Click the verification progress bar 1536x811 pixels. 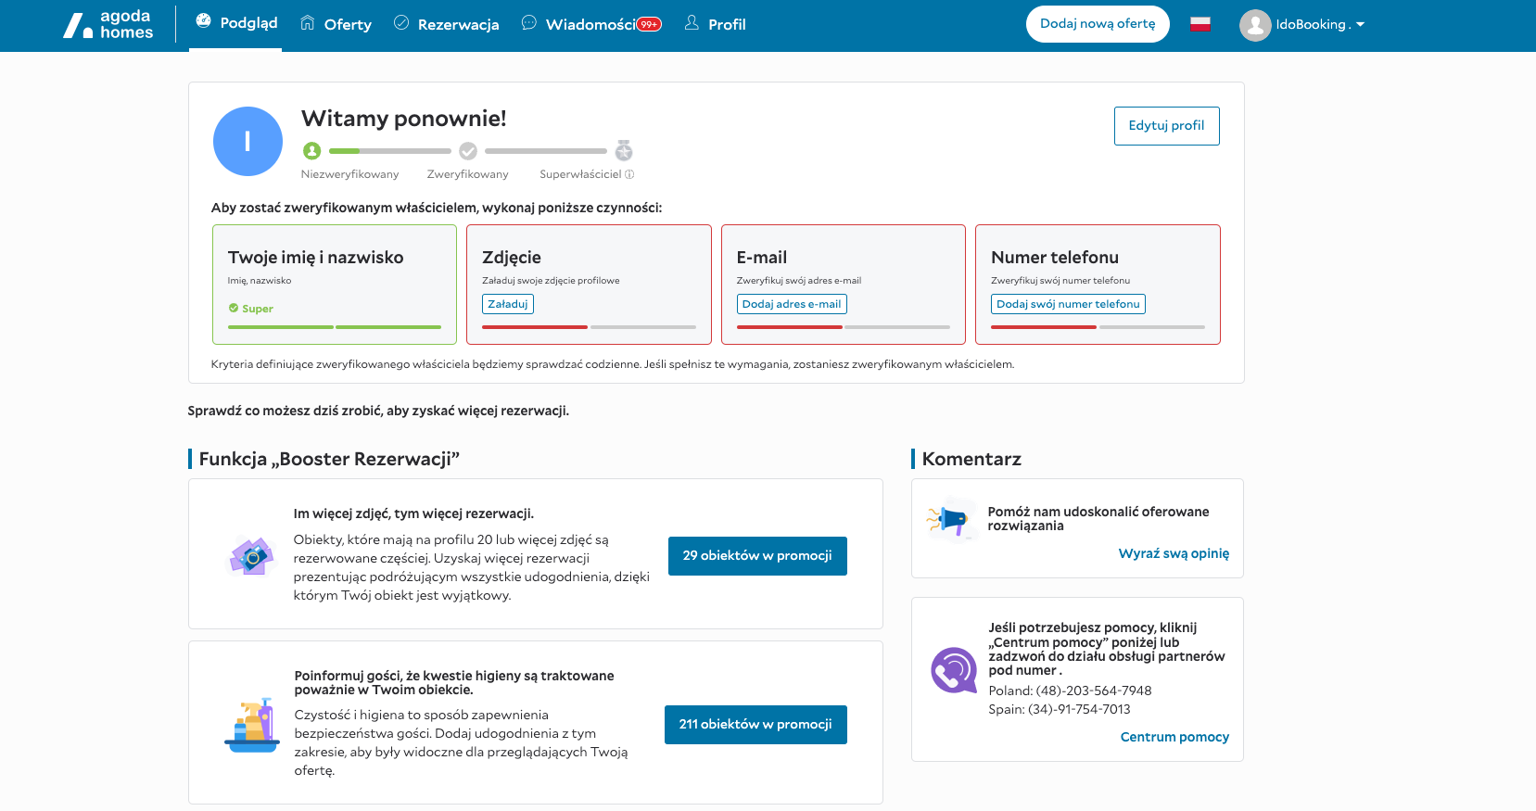tap(468, 151)
